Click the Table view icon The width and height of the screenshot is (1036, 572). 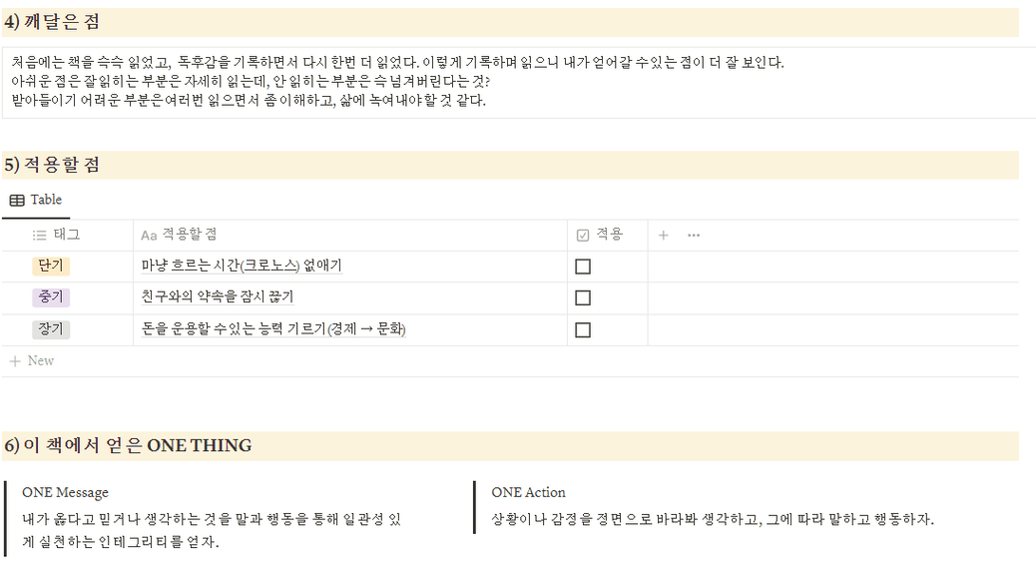click(17, 200)
